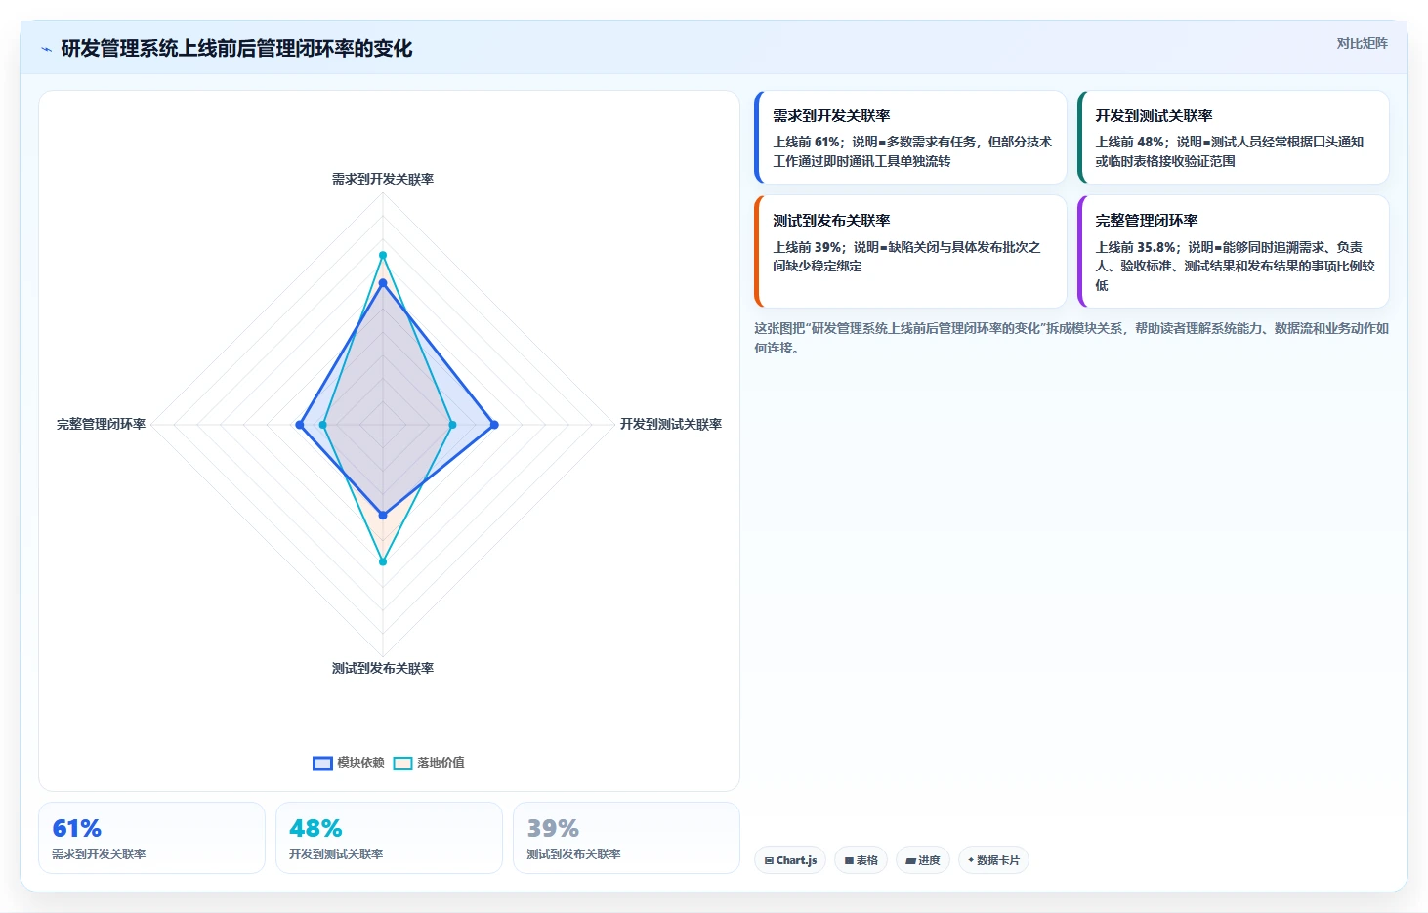Click the radar axis label 开发到测试关联率

[671, 424]
